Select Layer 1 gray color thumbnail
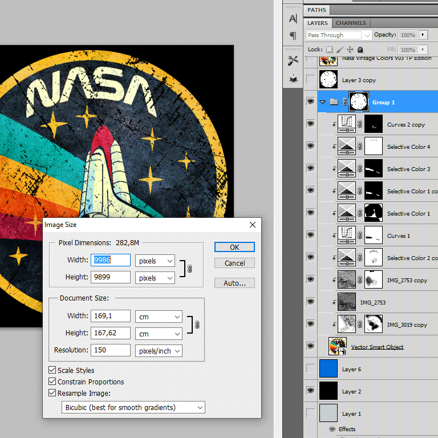The width and height of the screenshot is (438, 438). tap(328, 412)
